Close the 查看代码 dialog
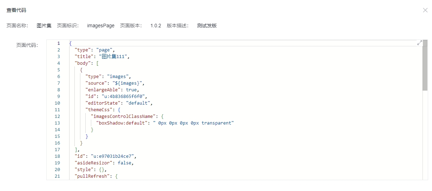 (x=425, y=10)
